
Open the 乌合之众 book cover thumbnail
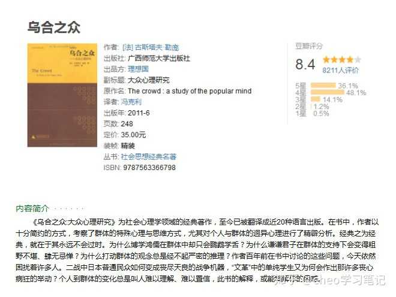click(x=62, y=95)
